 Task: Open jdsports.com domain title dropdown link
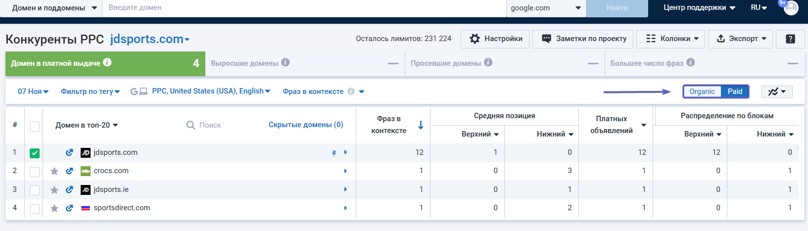point(150,39)
